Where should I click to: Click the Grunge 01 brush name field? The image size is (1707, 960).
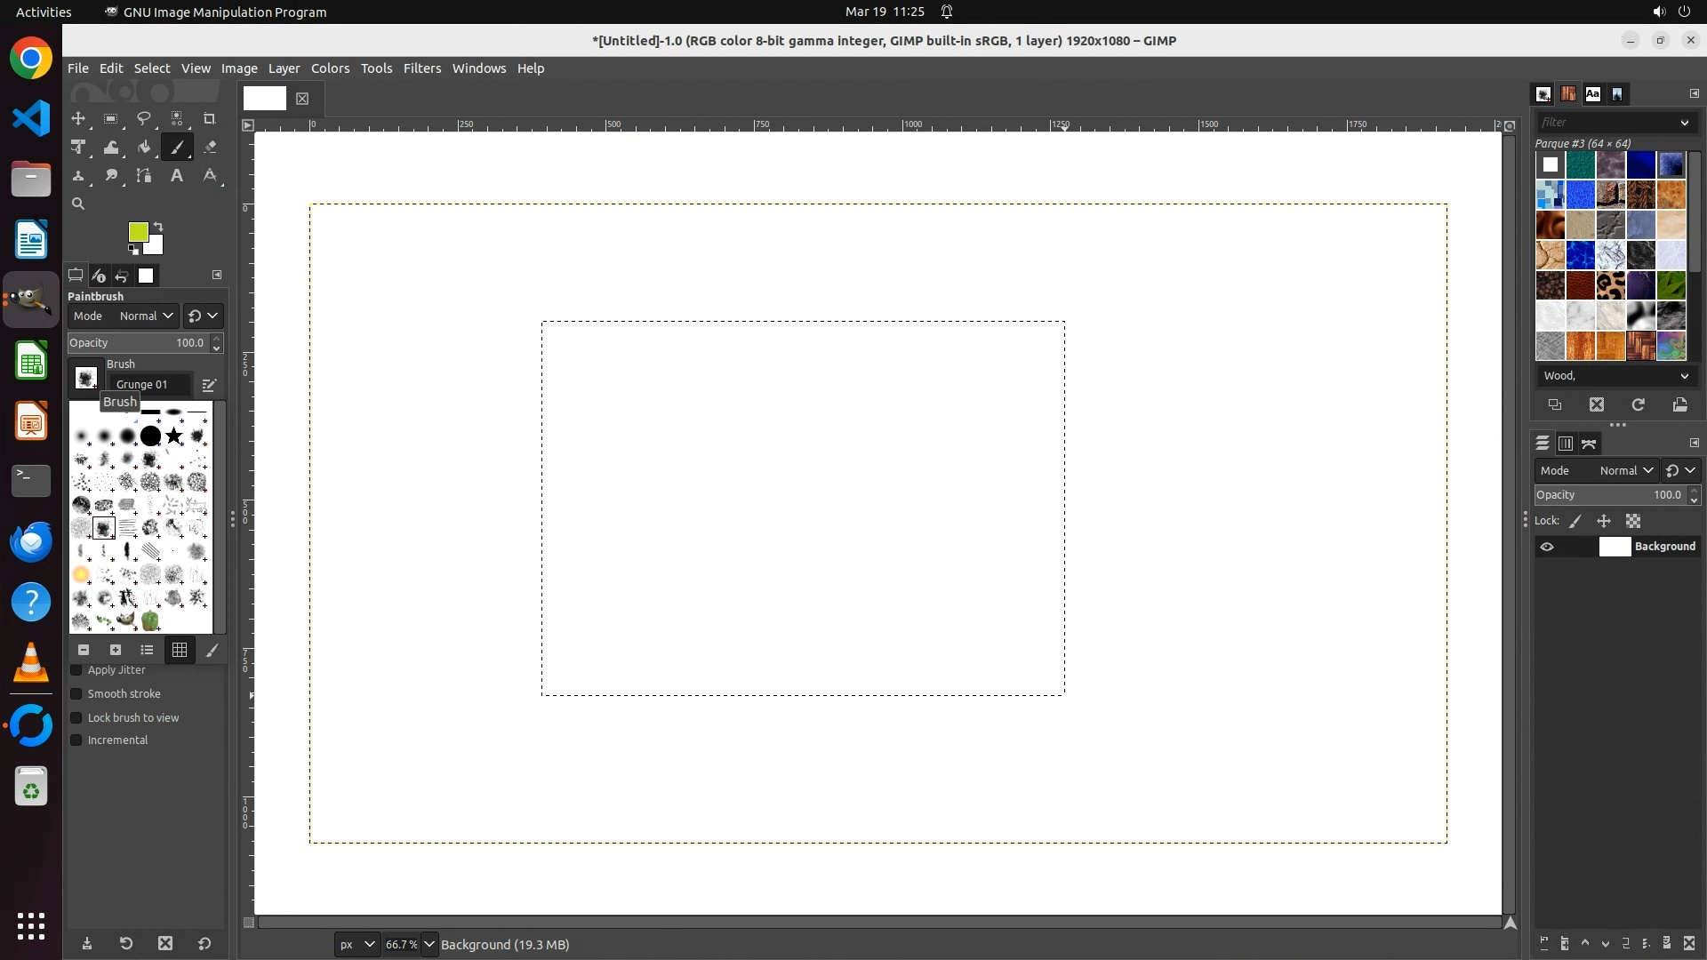tap(147, 385)
